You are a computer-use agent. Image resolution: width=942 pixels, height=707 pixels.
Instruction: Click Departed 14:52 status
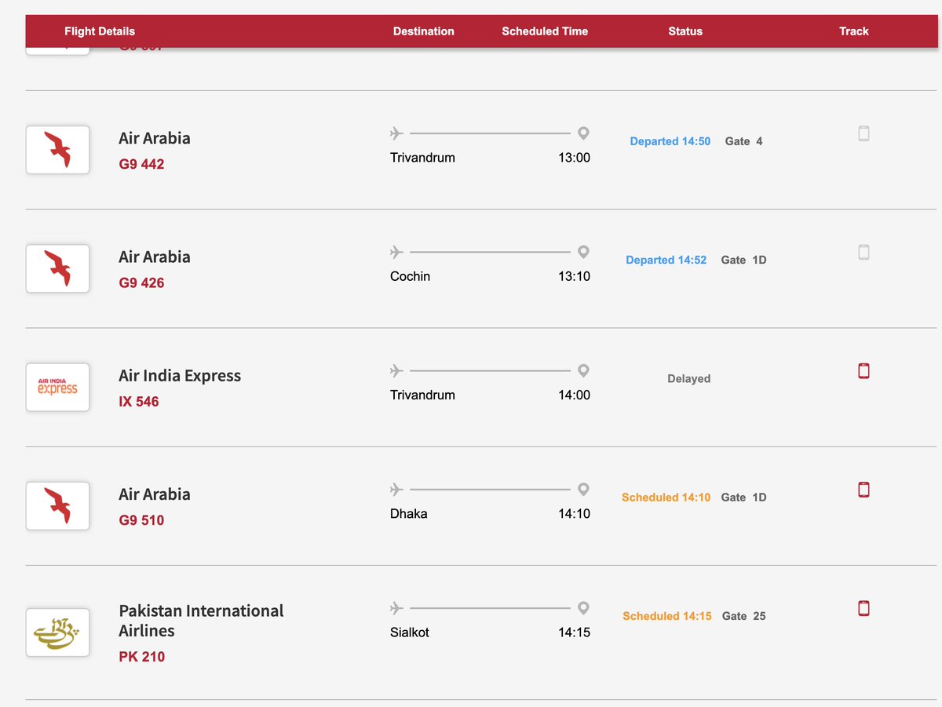666,260
